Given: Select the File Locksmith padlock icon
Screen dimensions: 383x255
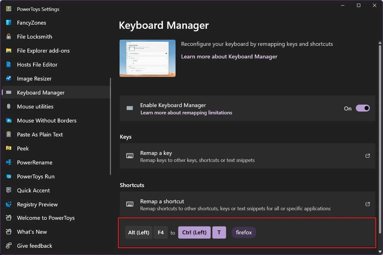Looking at the screenshot, I should tap(9, 37).
